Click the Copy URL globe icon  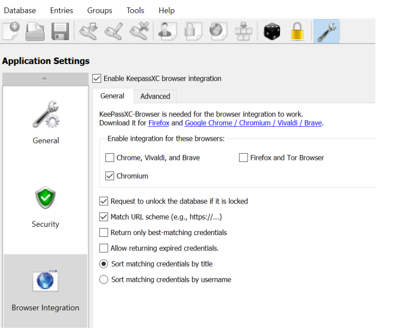[x=218, y=31]
